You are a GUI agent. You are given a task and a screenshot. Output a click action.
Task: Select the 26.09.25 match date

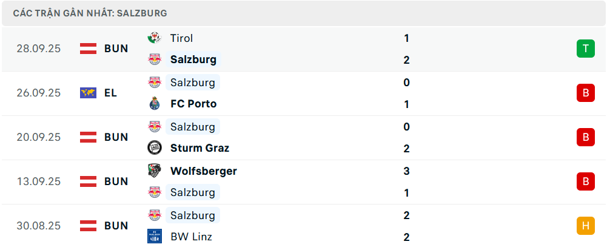pos(39,93)
